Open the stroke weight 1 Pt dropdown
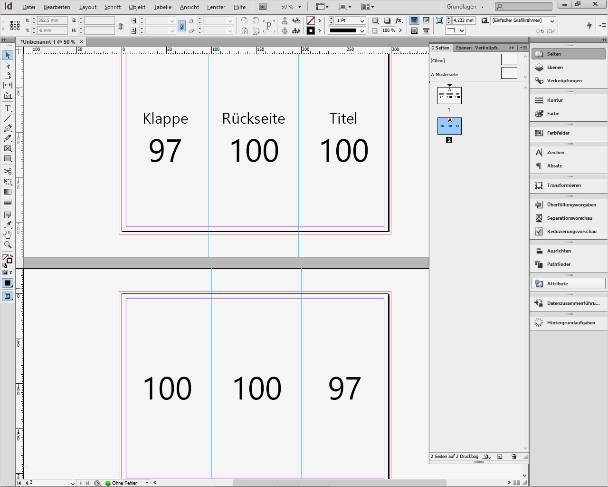608x487 pixels. point(362,21)
